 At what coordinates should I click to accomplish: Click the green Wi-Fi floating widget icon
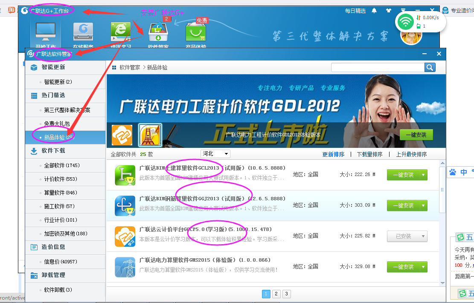coord(405,22)
